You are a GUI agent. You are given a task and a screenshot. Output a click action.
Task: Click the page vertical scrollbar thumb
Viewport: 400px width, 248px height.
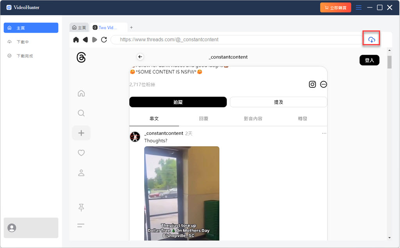(389, 62)
